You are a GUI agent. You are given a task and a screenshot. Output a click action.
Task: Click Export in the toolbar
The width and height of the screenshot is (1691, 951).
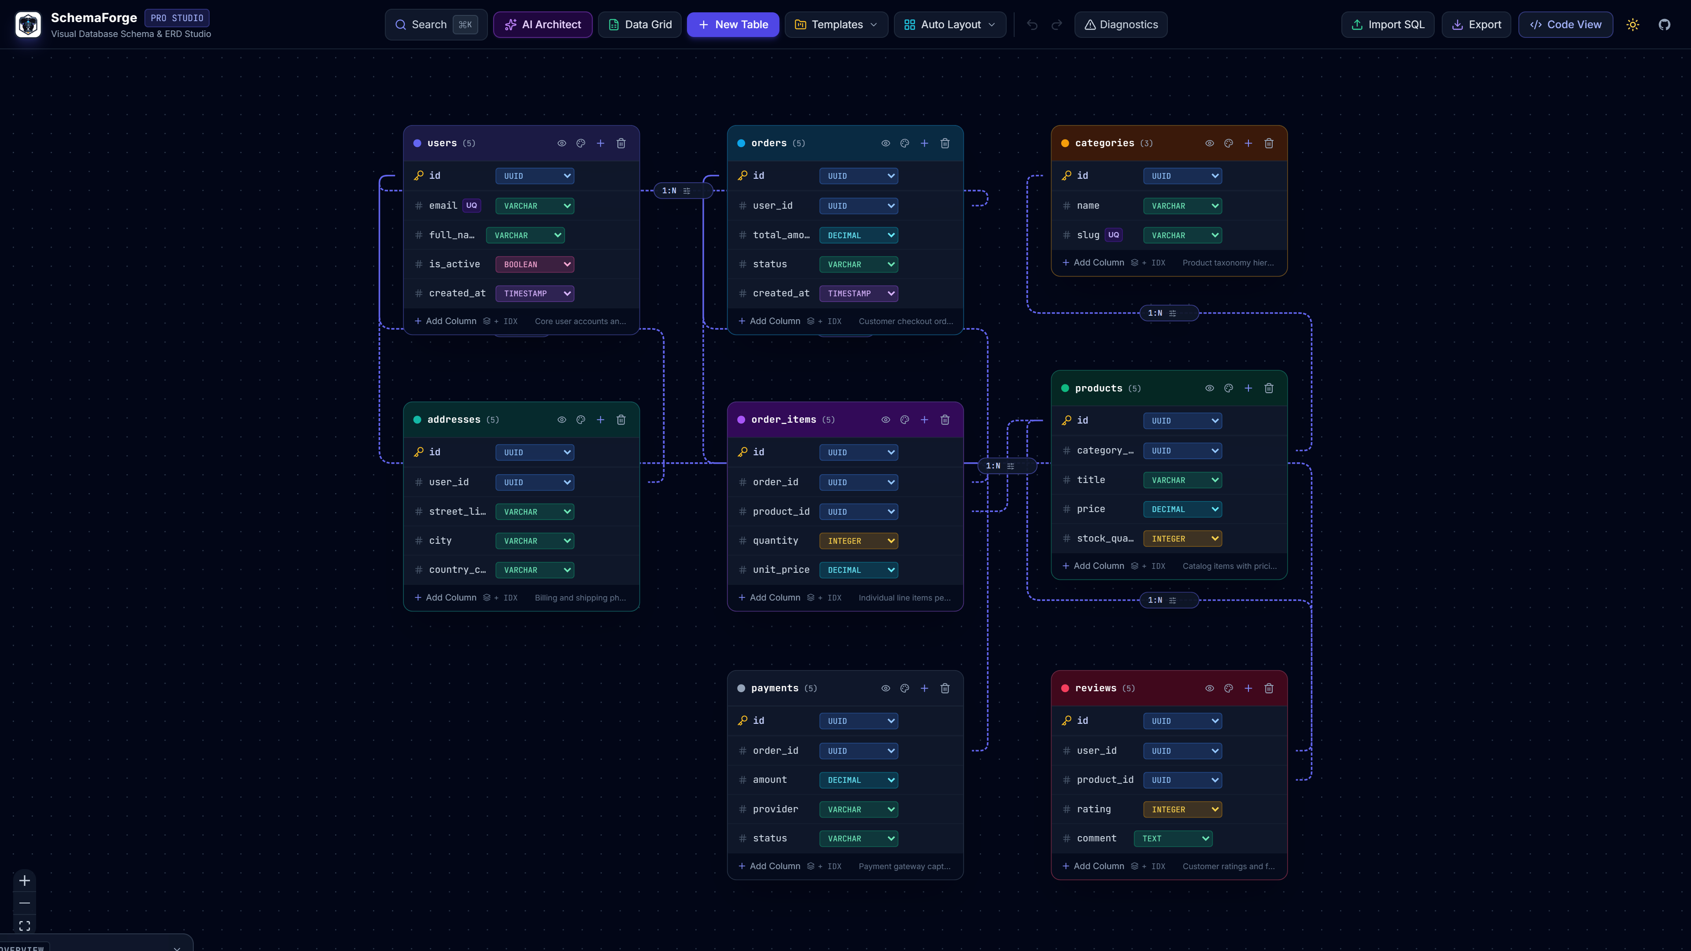[x=1477, y=25]
